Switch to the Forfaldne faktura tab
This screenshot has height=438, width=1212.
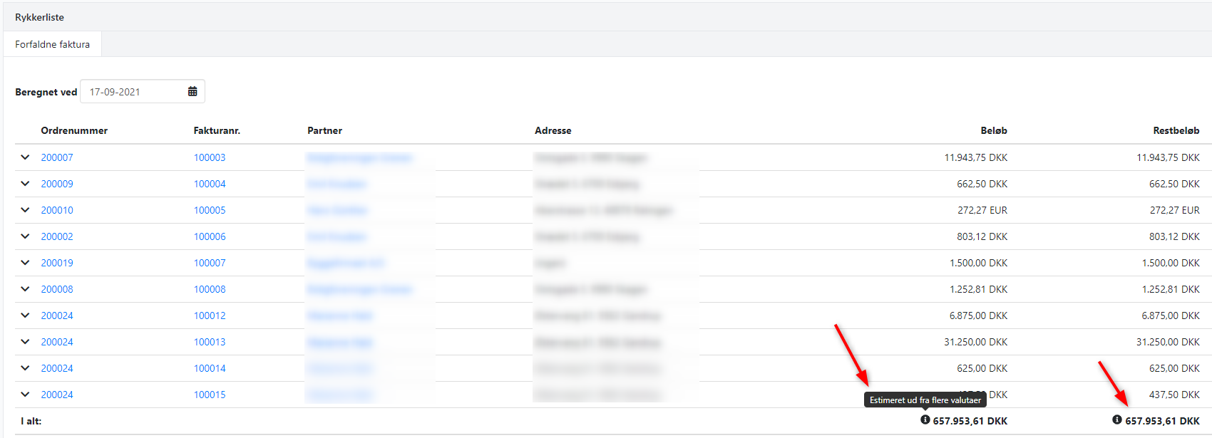[x=52, y=44]
